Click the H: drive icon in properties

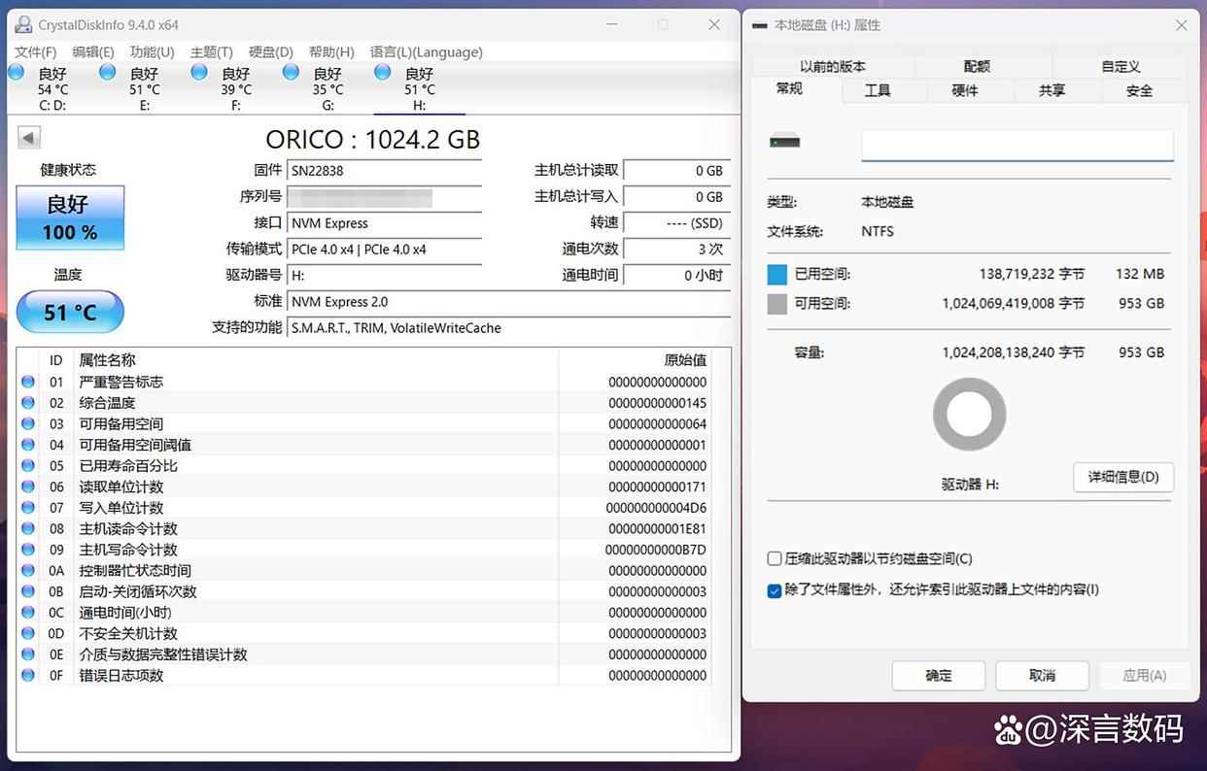pos(784,142)
